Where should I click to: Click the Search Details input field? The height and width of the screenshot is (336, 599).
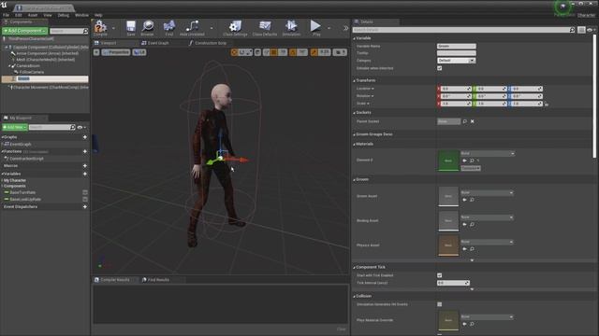(x=463, y=30)
